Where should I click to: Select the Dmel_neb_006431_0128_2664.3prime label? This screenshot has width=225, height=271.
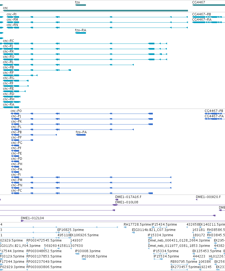pos(179,240)
